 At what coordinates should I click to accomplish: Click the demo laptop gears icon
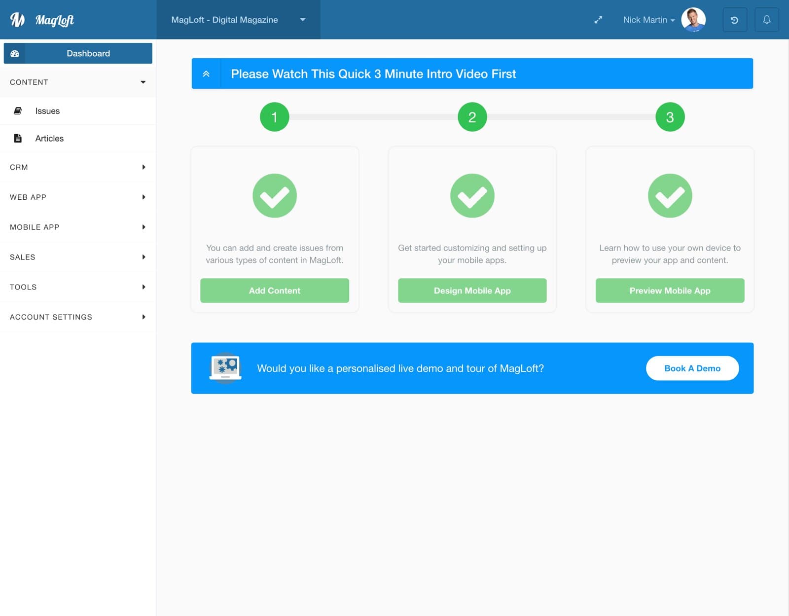pos(225,368)
